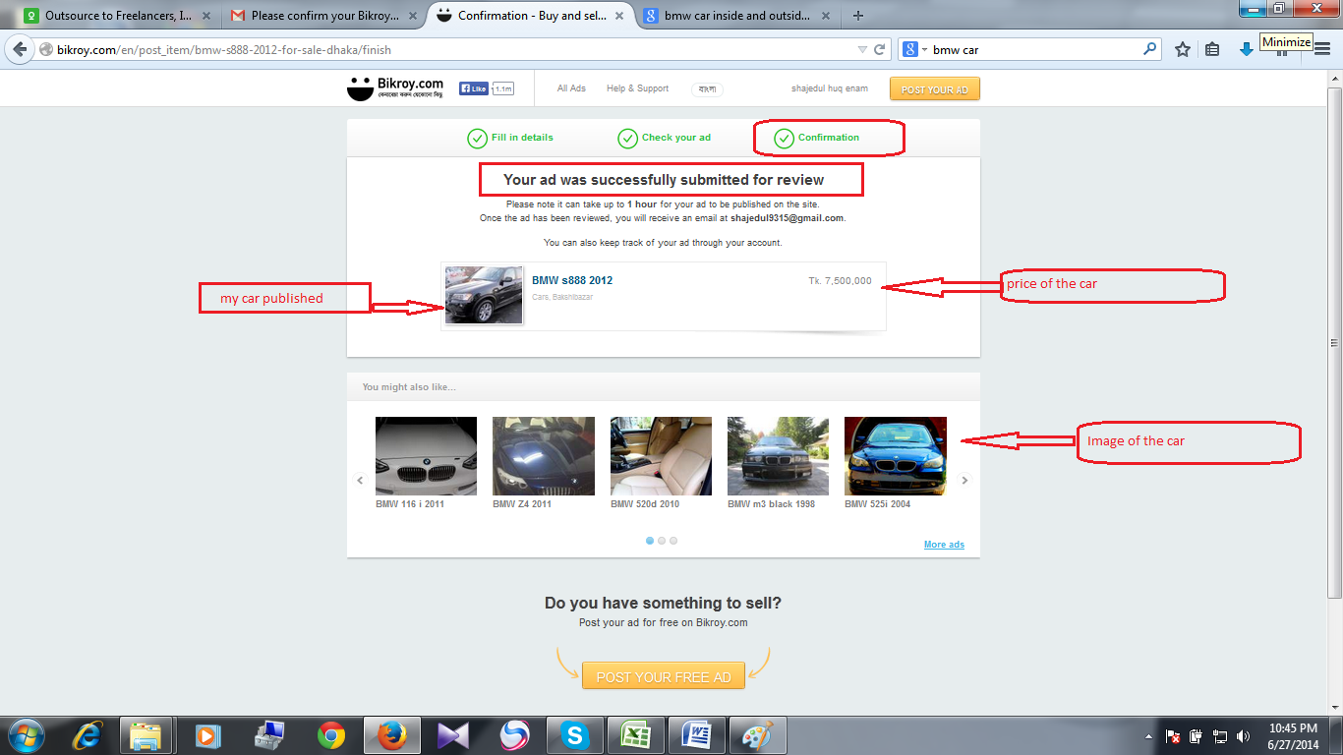Image resolution: width=1343 pixels, height=755 pixels.
Task: Click the search magnifier in the search box
Action: tap(1149, 49)
